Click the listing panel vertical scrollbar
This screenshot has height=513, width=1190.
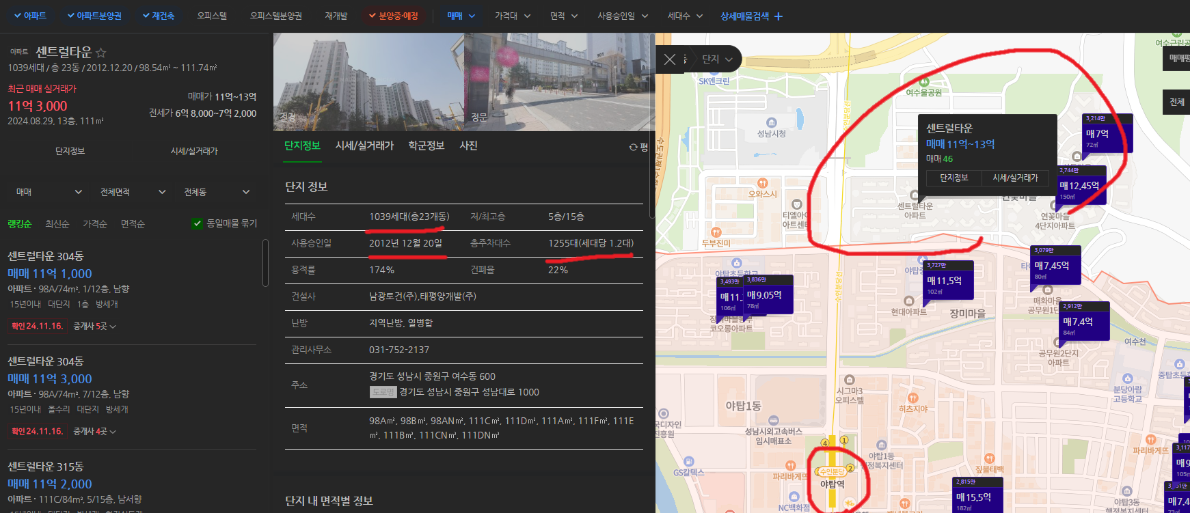[x=265, y=263]
